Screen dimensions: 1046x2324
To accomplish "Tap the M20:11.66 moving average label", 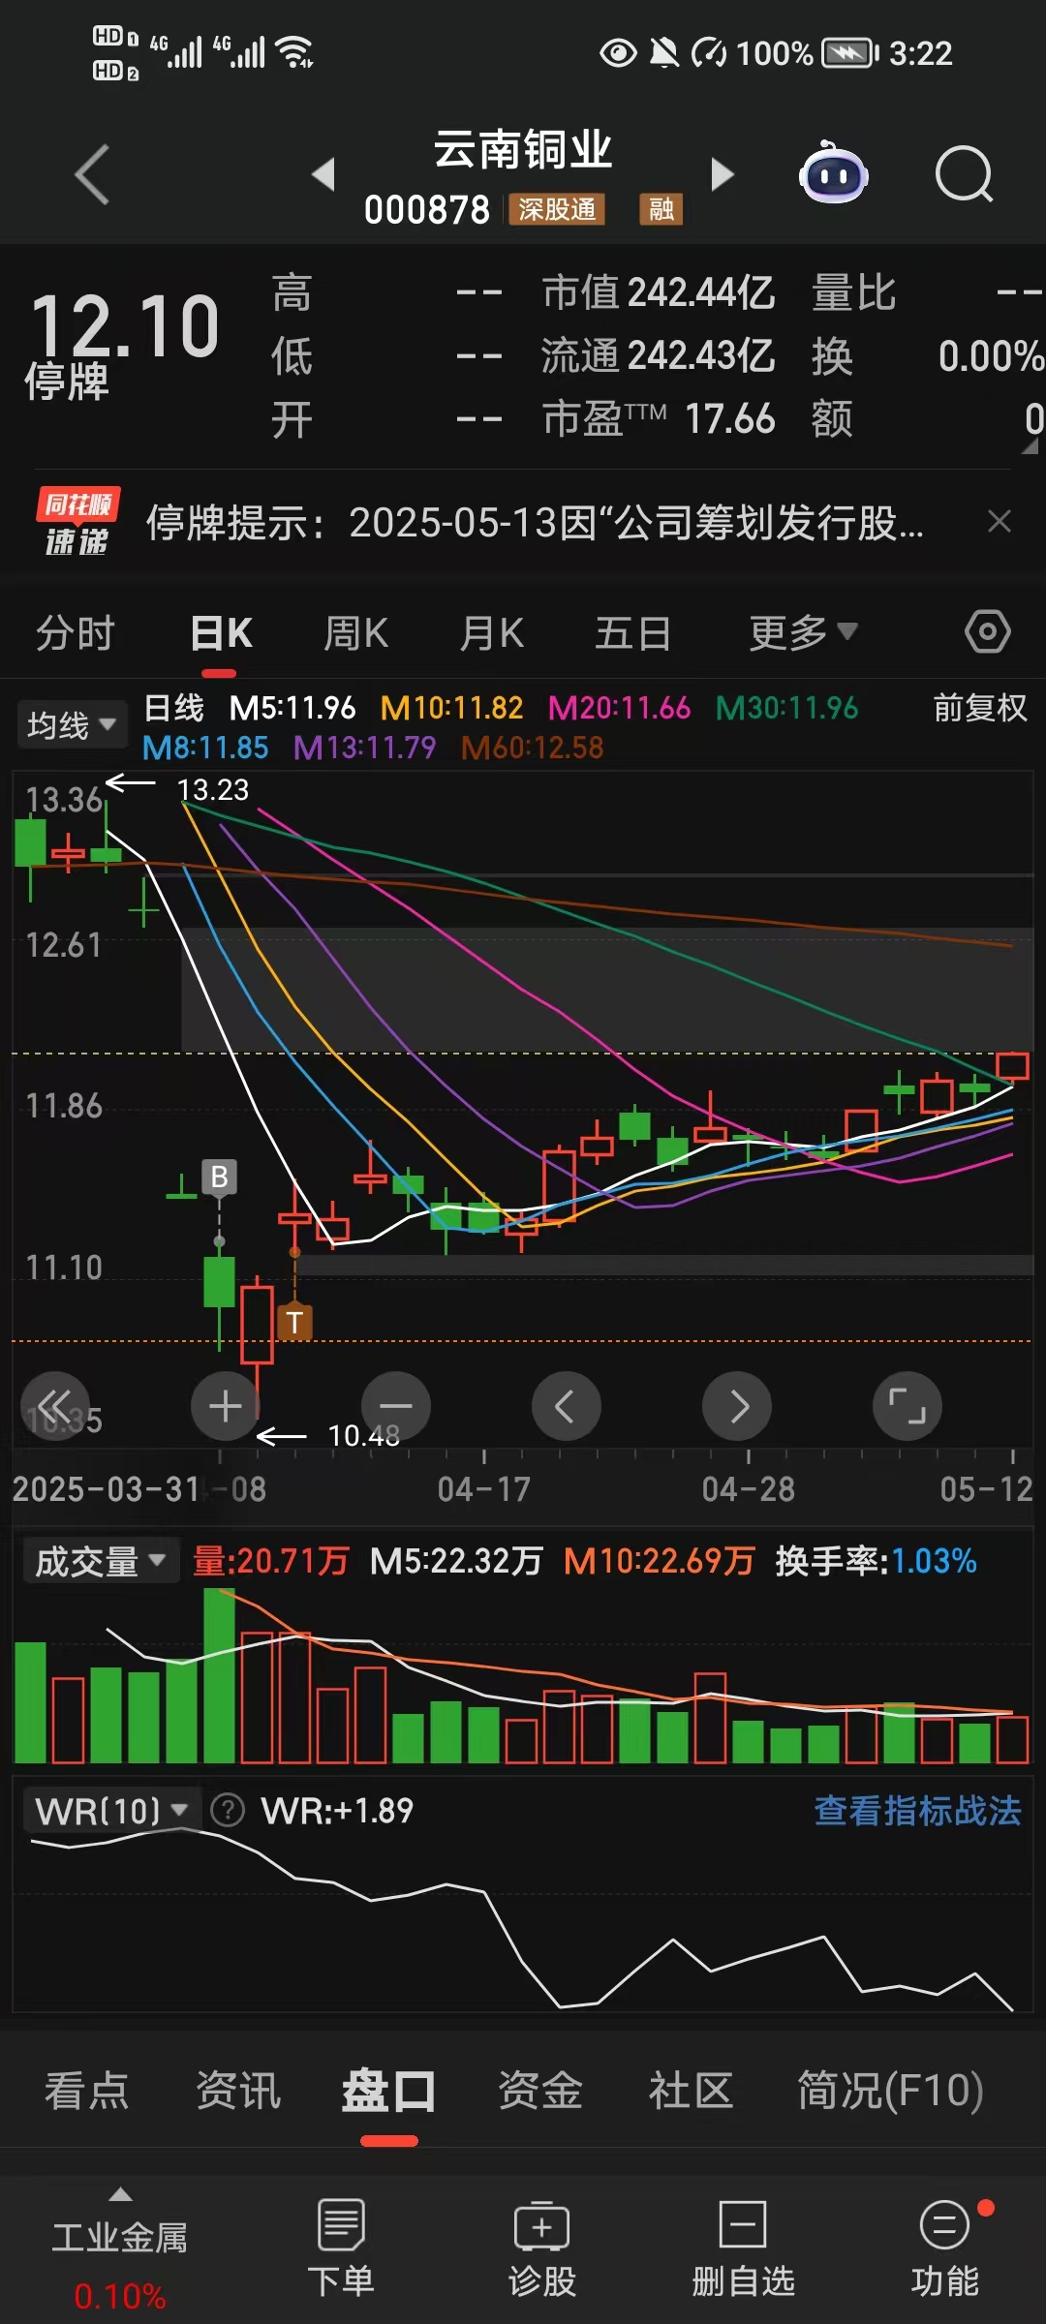I will pyautogui.click(x=619, y=708).
